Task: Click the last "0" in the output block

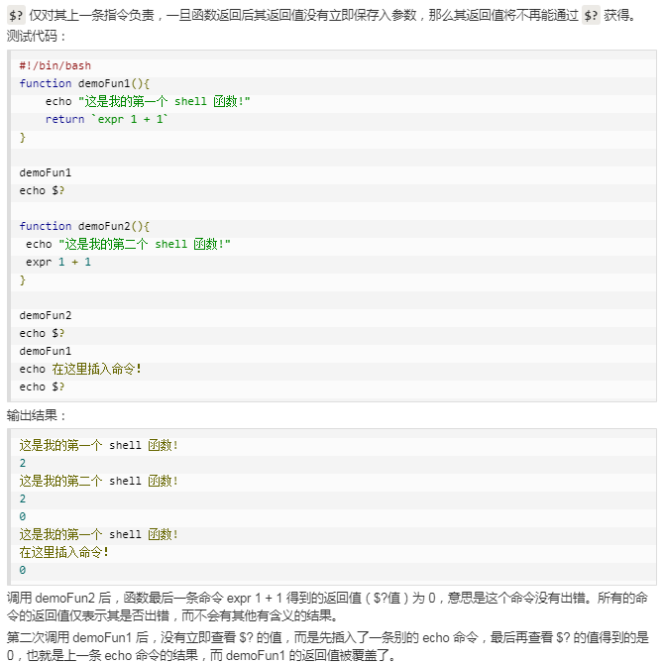Action: 23,570
